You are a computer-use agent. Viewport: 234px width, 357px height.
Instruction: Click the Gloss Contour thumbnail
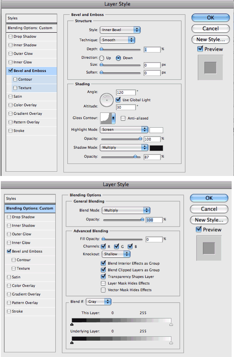point(106,118)
